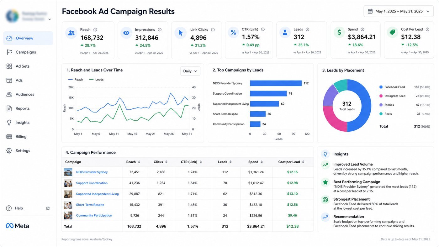Screen dimensions: 439x247
Task: Open Ad Sets menu item
Action: pos(28,66)
